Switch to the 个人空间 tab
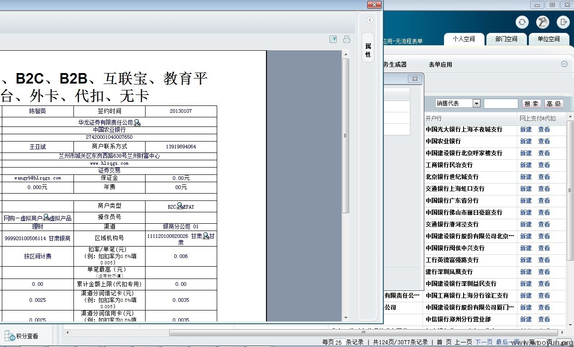The height and width of the screenshot is (347, 574). tap(464, 39)
